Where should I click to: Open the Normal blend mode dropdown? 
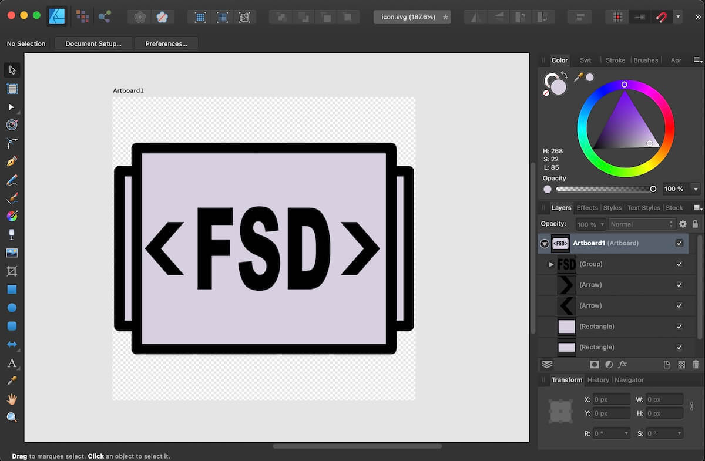(642, 224)
